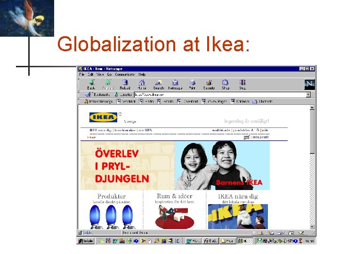Open the Inicio start button
This screenshot has height=254, width=339.
coord(86,241)
